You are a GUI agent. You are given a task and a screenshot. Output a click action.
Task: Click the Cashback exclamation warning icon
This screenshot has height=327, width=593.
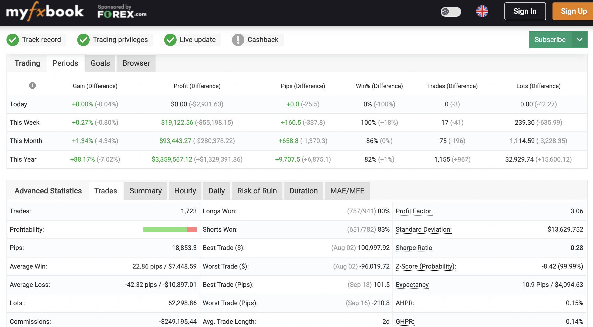(x=238, y=40)
